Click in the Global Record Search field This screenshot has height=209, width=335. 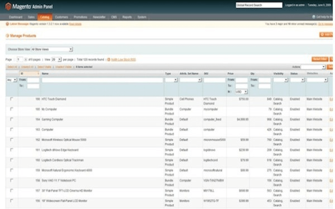coord(259,5)
